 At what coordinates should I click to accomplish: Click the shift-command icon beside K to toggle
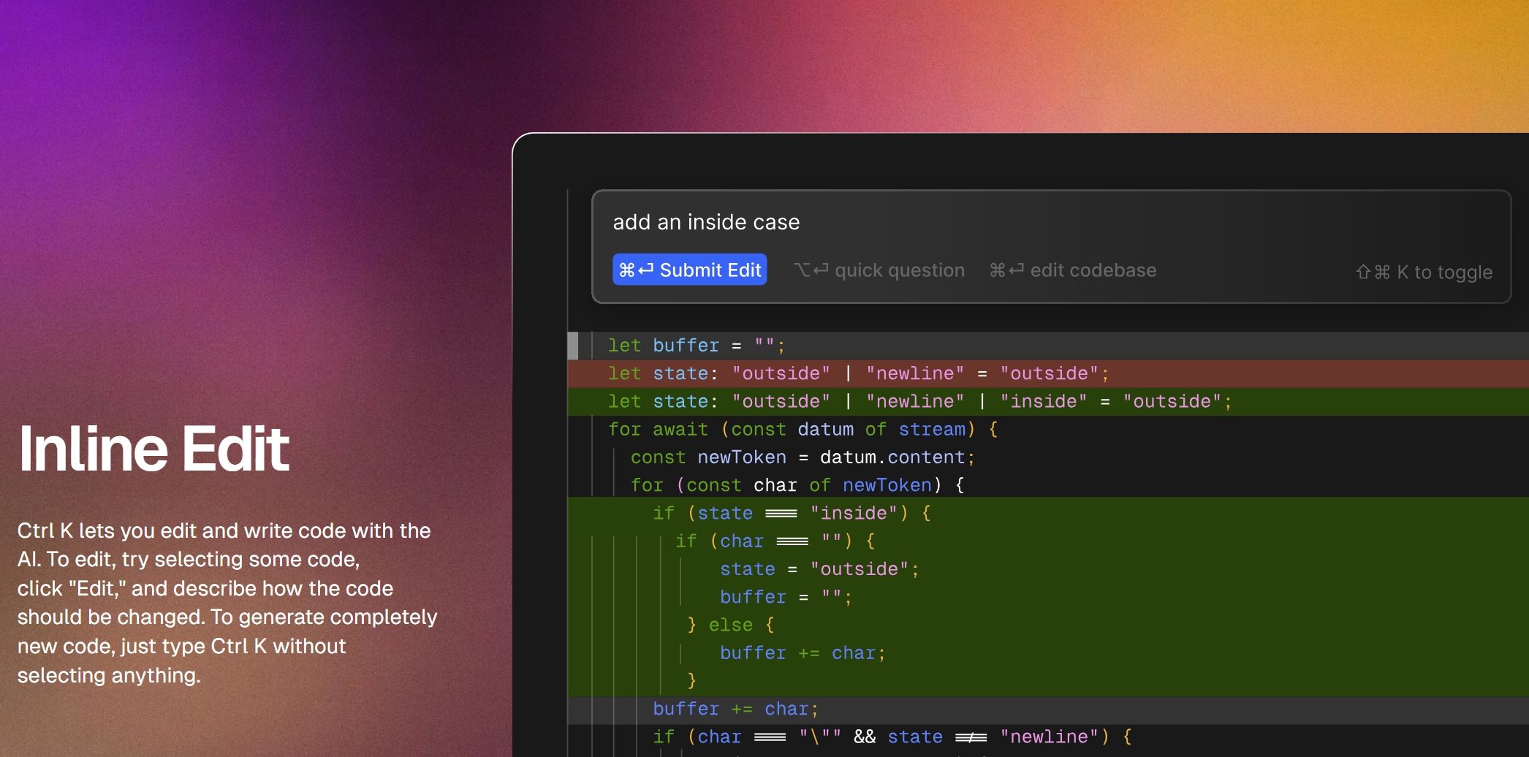click(x=1373, y=273)
